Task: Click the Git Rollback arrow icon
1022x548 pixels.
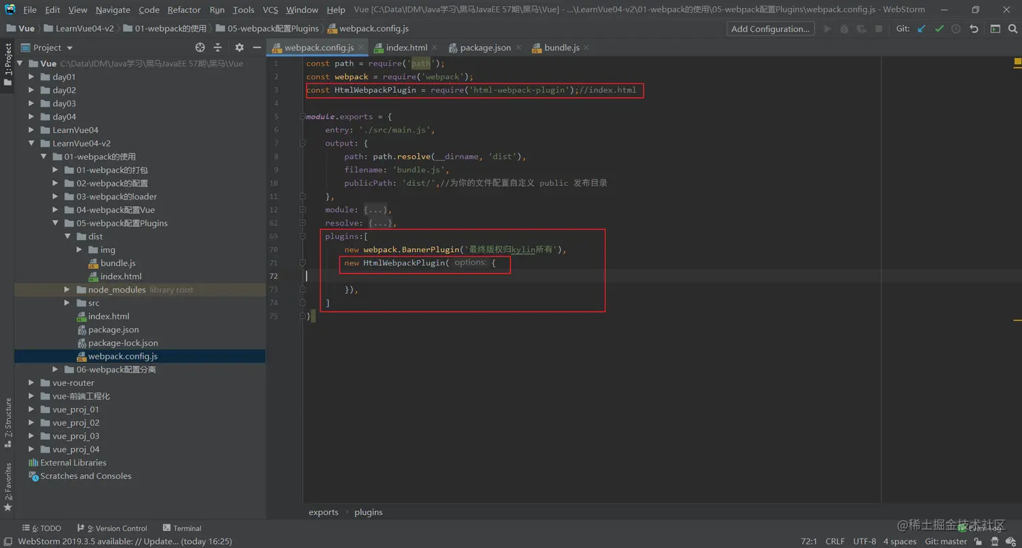Action: point(974,29)
